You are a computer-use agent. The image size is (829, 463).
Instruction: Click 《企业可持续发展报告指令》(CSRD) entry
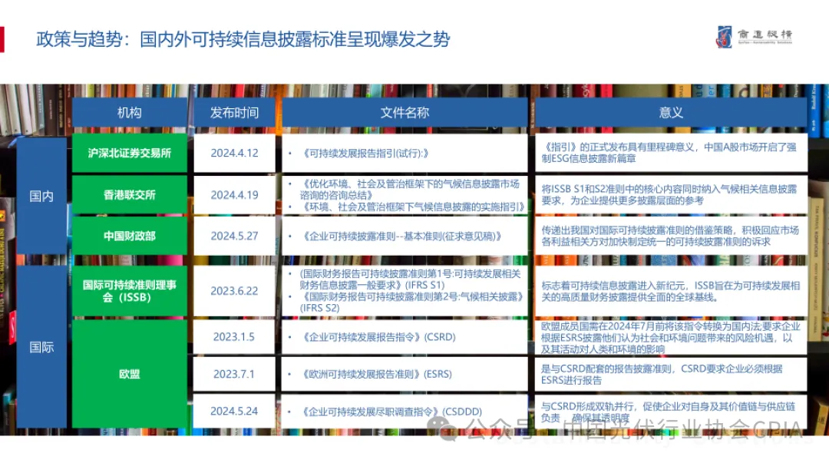[378, 337]
